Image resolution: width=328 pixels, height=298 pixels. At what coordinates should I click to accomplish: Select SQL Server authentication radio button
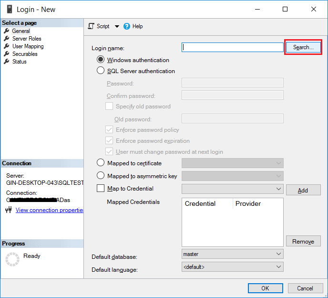tap(101, 71)
